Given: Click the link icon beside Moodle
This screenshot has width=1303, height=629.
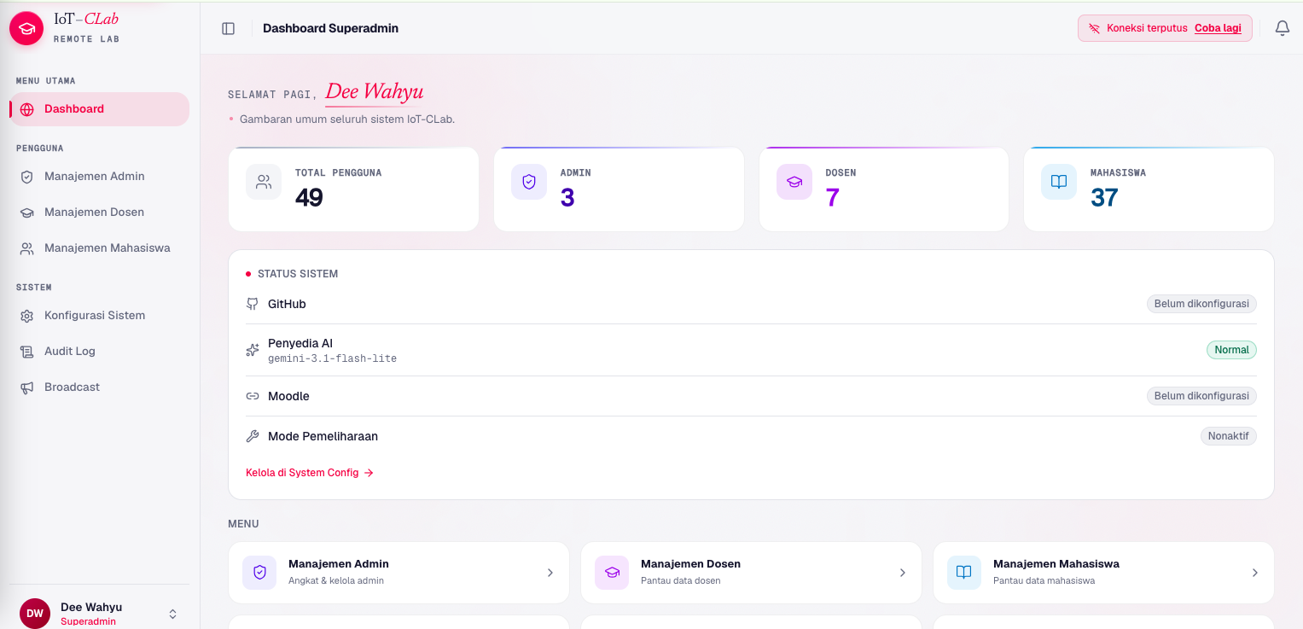Looking at the screenshot, I should point(253,396).
